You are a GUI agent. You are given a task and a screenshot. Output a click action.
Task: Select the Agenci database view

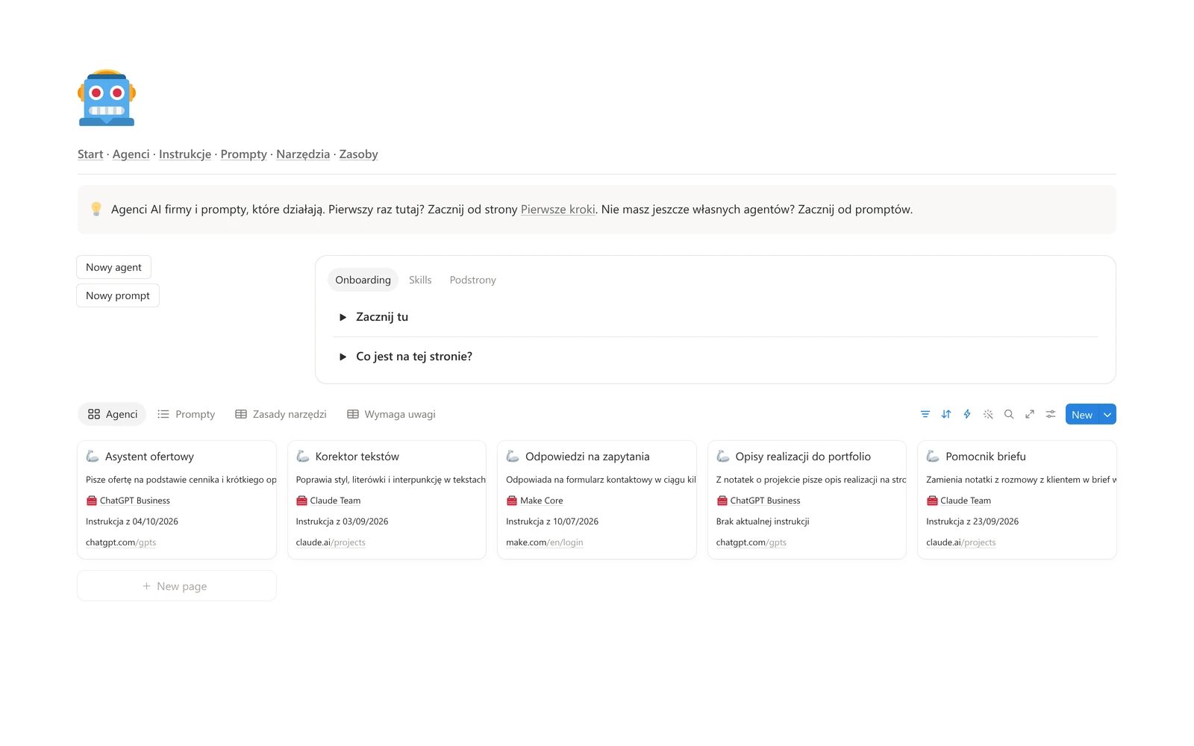click(x=113, y=414)
